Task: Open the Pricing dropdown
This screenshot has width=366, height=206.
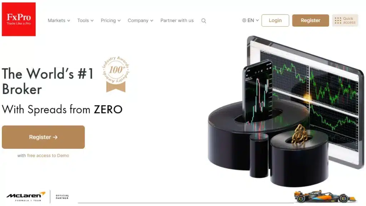Action: (x=111, y=20)
